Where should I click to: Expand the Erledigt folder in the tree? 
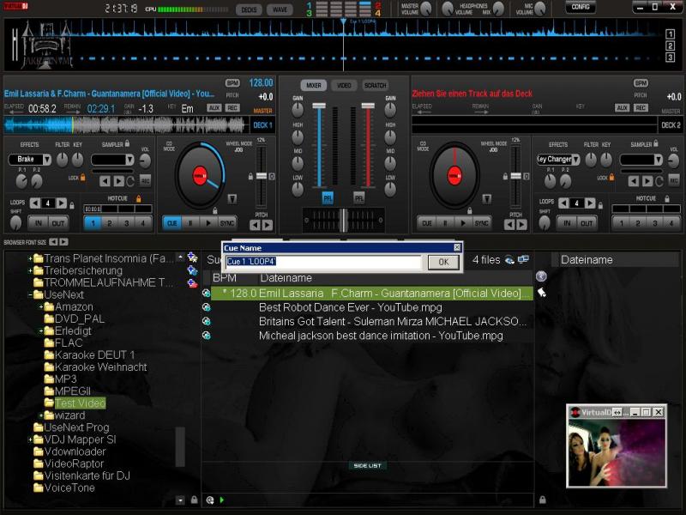click(x=40, y=330)
